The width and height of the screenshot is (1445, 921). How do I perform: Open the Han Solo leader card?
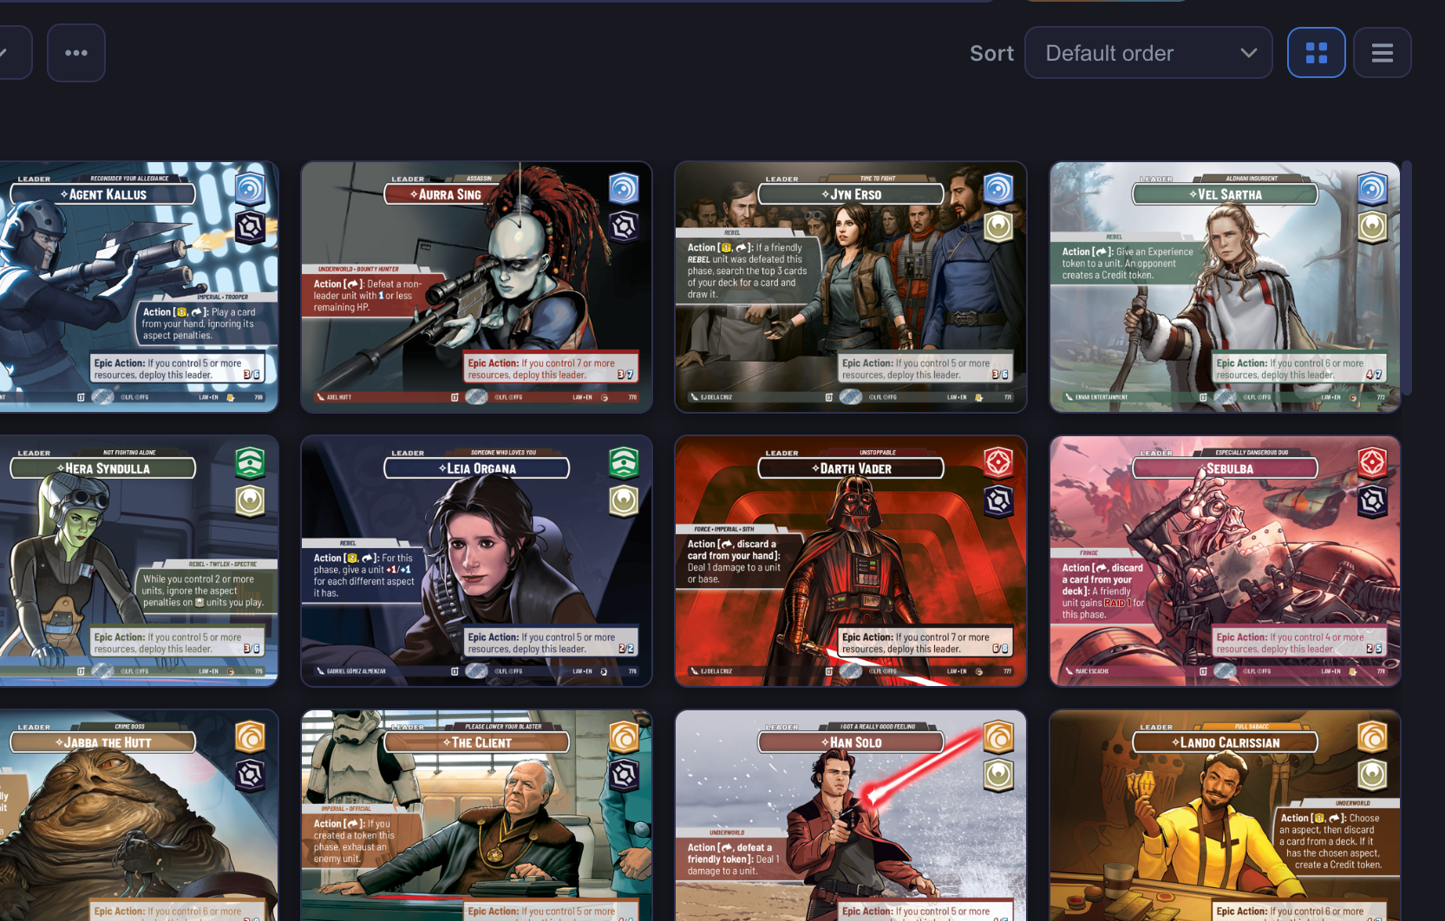[850, 815]
